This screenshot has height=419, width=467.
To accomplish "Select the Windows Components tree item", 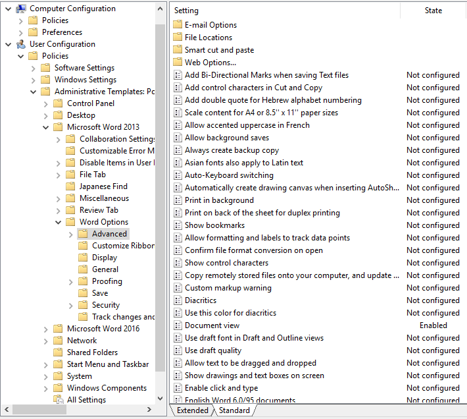I will 107,388.
